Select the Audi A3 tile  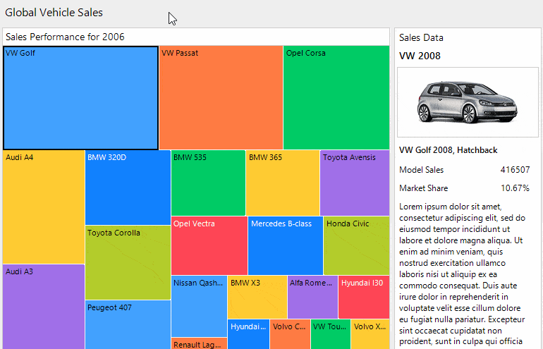pos(44,307)
